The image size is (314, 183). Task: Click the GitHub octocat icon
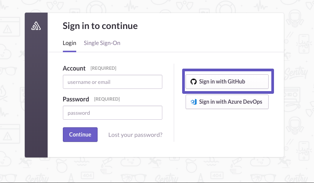[194, 82]
